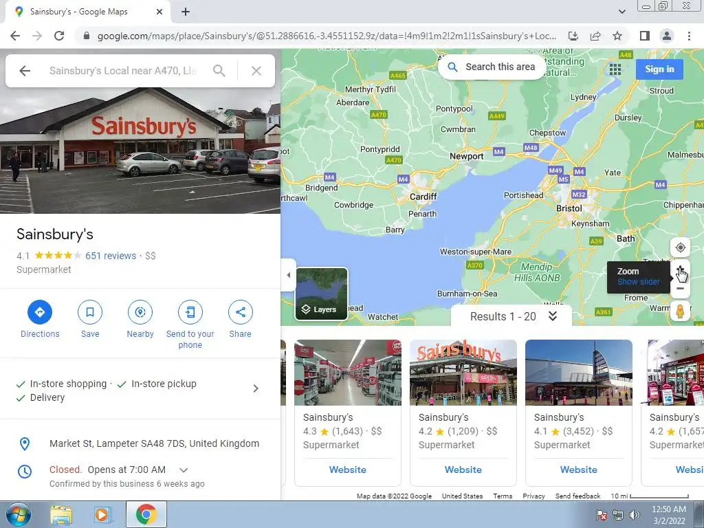
Task: Click the Bristol label on the map
Action: click(x=569, y=208)
